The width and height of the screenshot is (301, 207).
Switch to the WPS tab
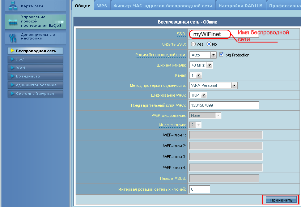click(102, 5)
